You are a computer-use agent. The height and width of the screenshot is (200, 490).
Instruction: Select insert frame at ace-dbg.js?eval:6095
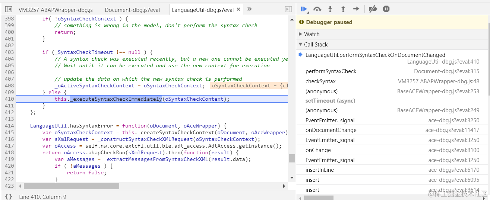click(x=393, y=180)
